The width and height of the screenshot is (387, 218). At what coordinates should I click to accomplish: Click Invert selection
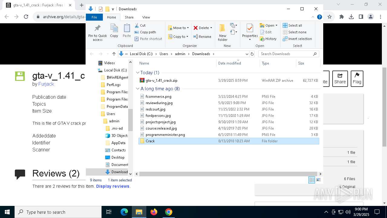(297, 39)
